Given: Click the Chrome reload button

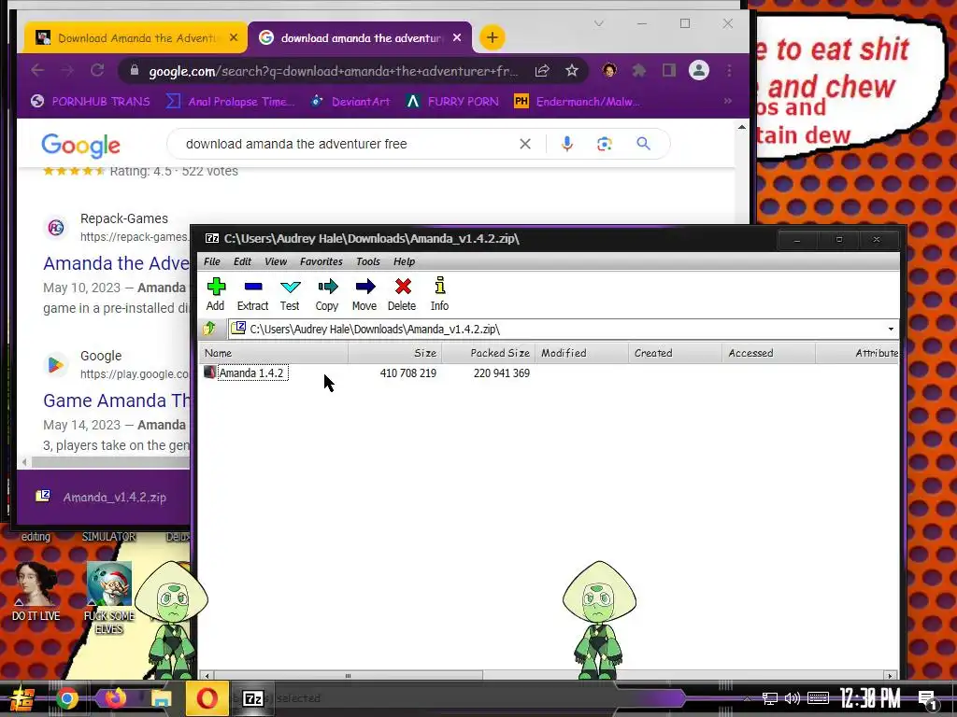Looking at the screenshot, I should [97, 71].
